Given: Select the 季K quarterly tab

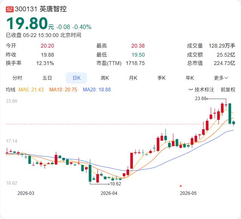Looking at the screenshot, I should [161, 78].
